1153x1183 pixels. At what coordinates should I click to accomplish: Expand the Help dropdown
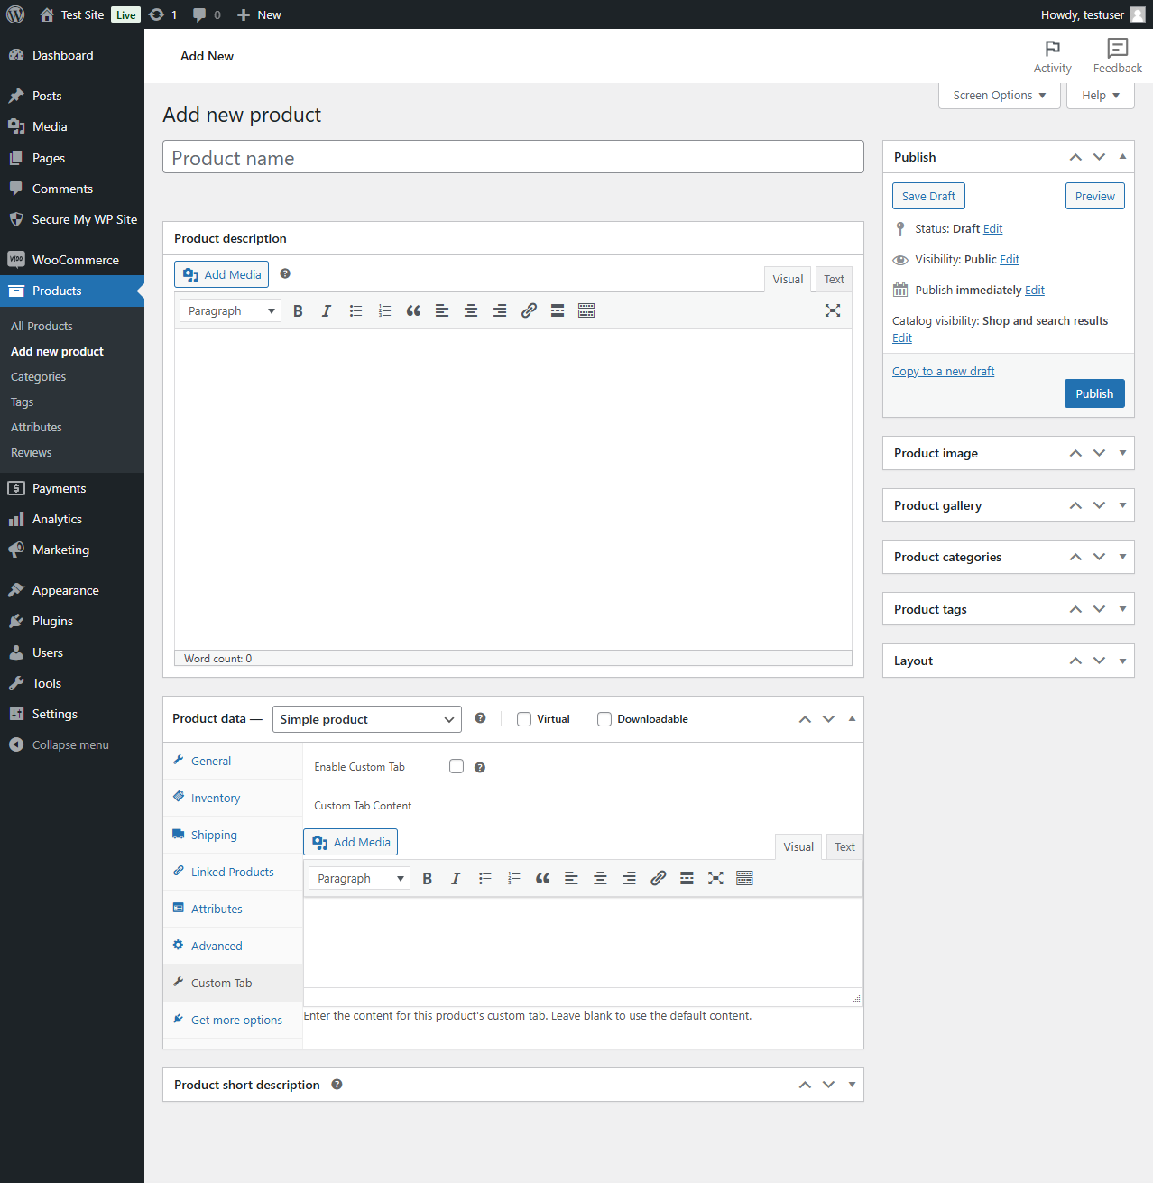1101,95
